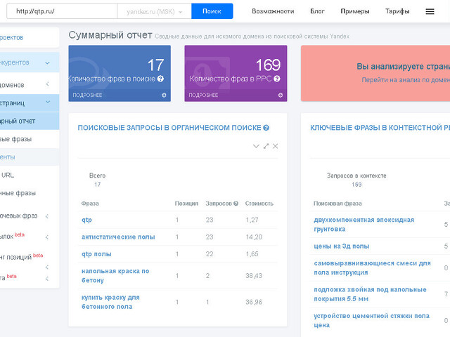Screen dimensions: 450x337
Task: Click ПОДРОБНЕЕ on the 17 phrases card
Action: [x=87, y=95]
